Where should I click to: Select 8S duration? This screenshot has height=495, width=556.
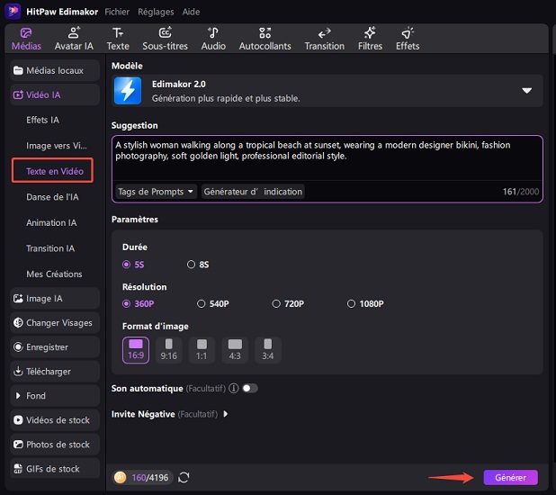198,265
